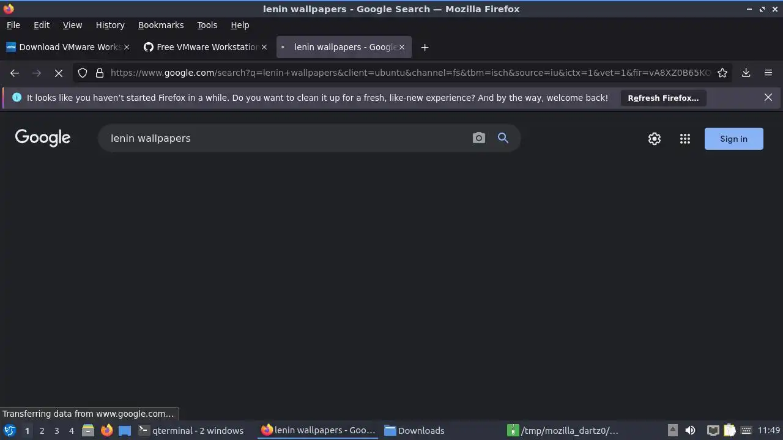Switch to virtual desktop 2
This screenshot has height=440, width=783.
(x=42, y=430)
